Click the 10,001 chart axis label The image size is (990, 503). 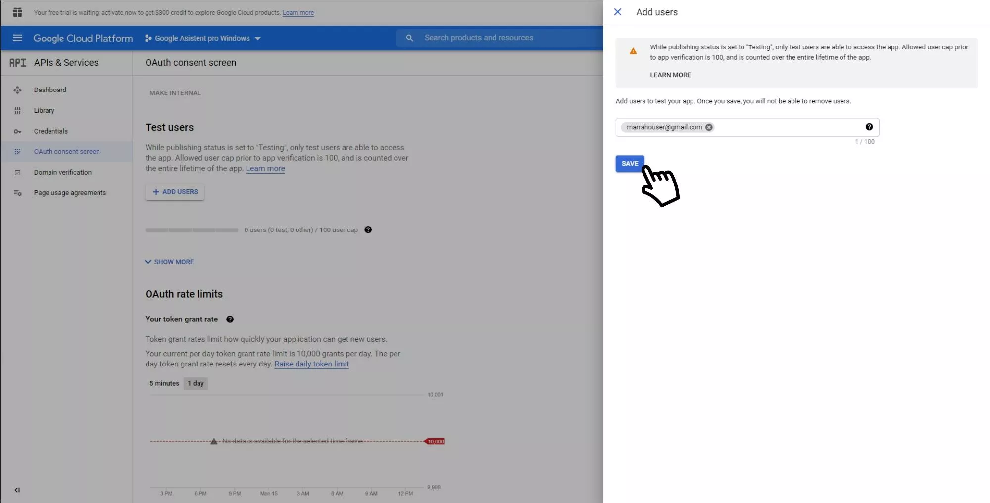435,395
